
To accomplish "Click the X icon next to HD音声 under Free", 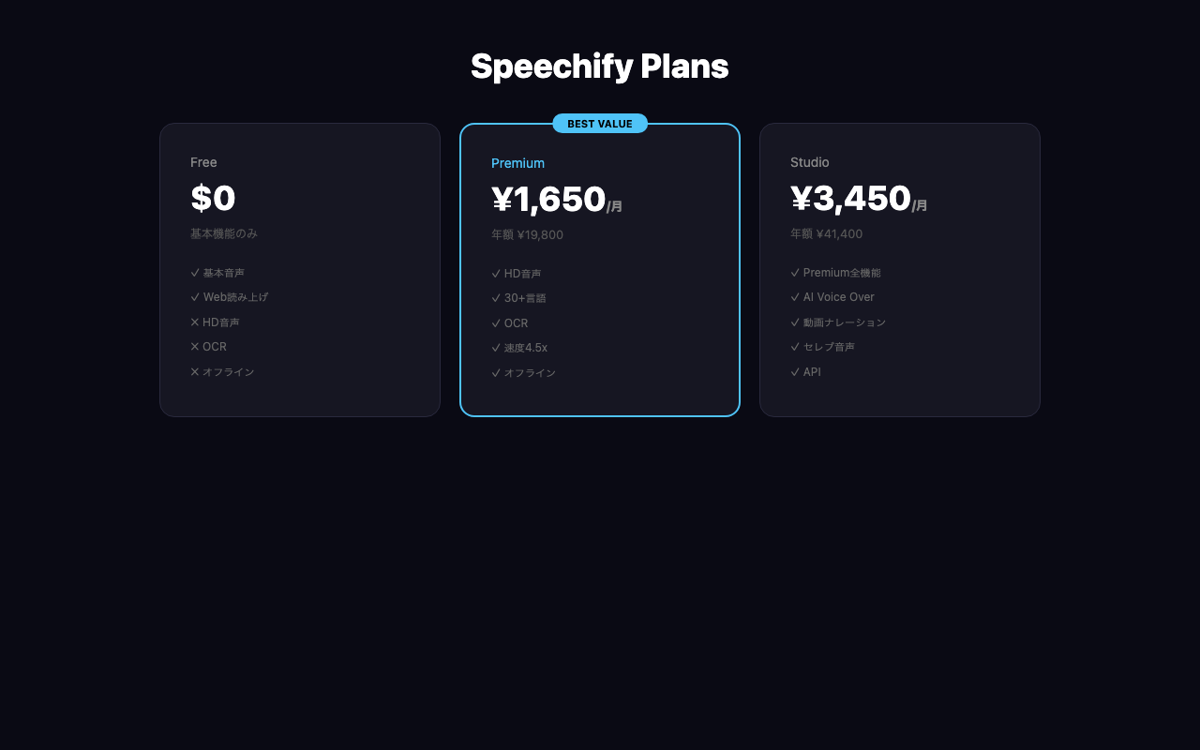I will coord(194,322).
